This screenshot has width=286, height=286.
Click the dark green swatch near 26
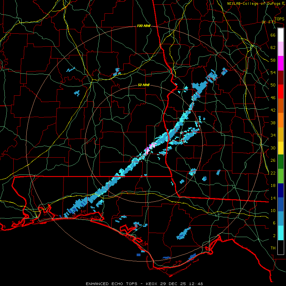click(x=281, y=162)
